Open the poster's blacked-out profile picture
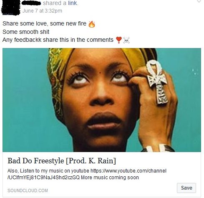Screen dimensions: 204x198 pos(10,7)
